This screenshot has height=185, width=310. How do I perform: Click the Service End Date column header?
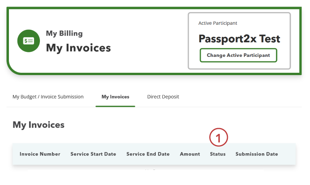click(x=148, y=154)
